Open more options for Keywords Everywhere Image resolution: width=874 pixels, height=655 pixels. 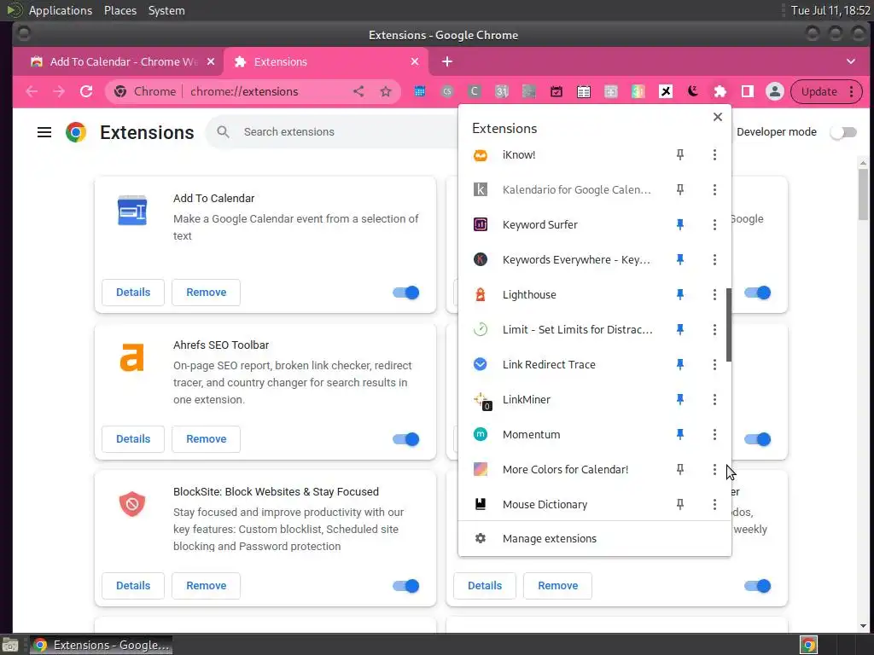click(714, 259)
